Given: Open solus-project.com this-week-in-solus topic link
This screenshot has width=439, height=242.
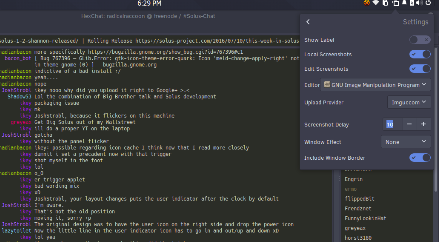Looking at the screenshot, I should pos(217,41).
